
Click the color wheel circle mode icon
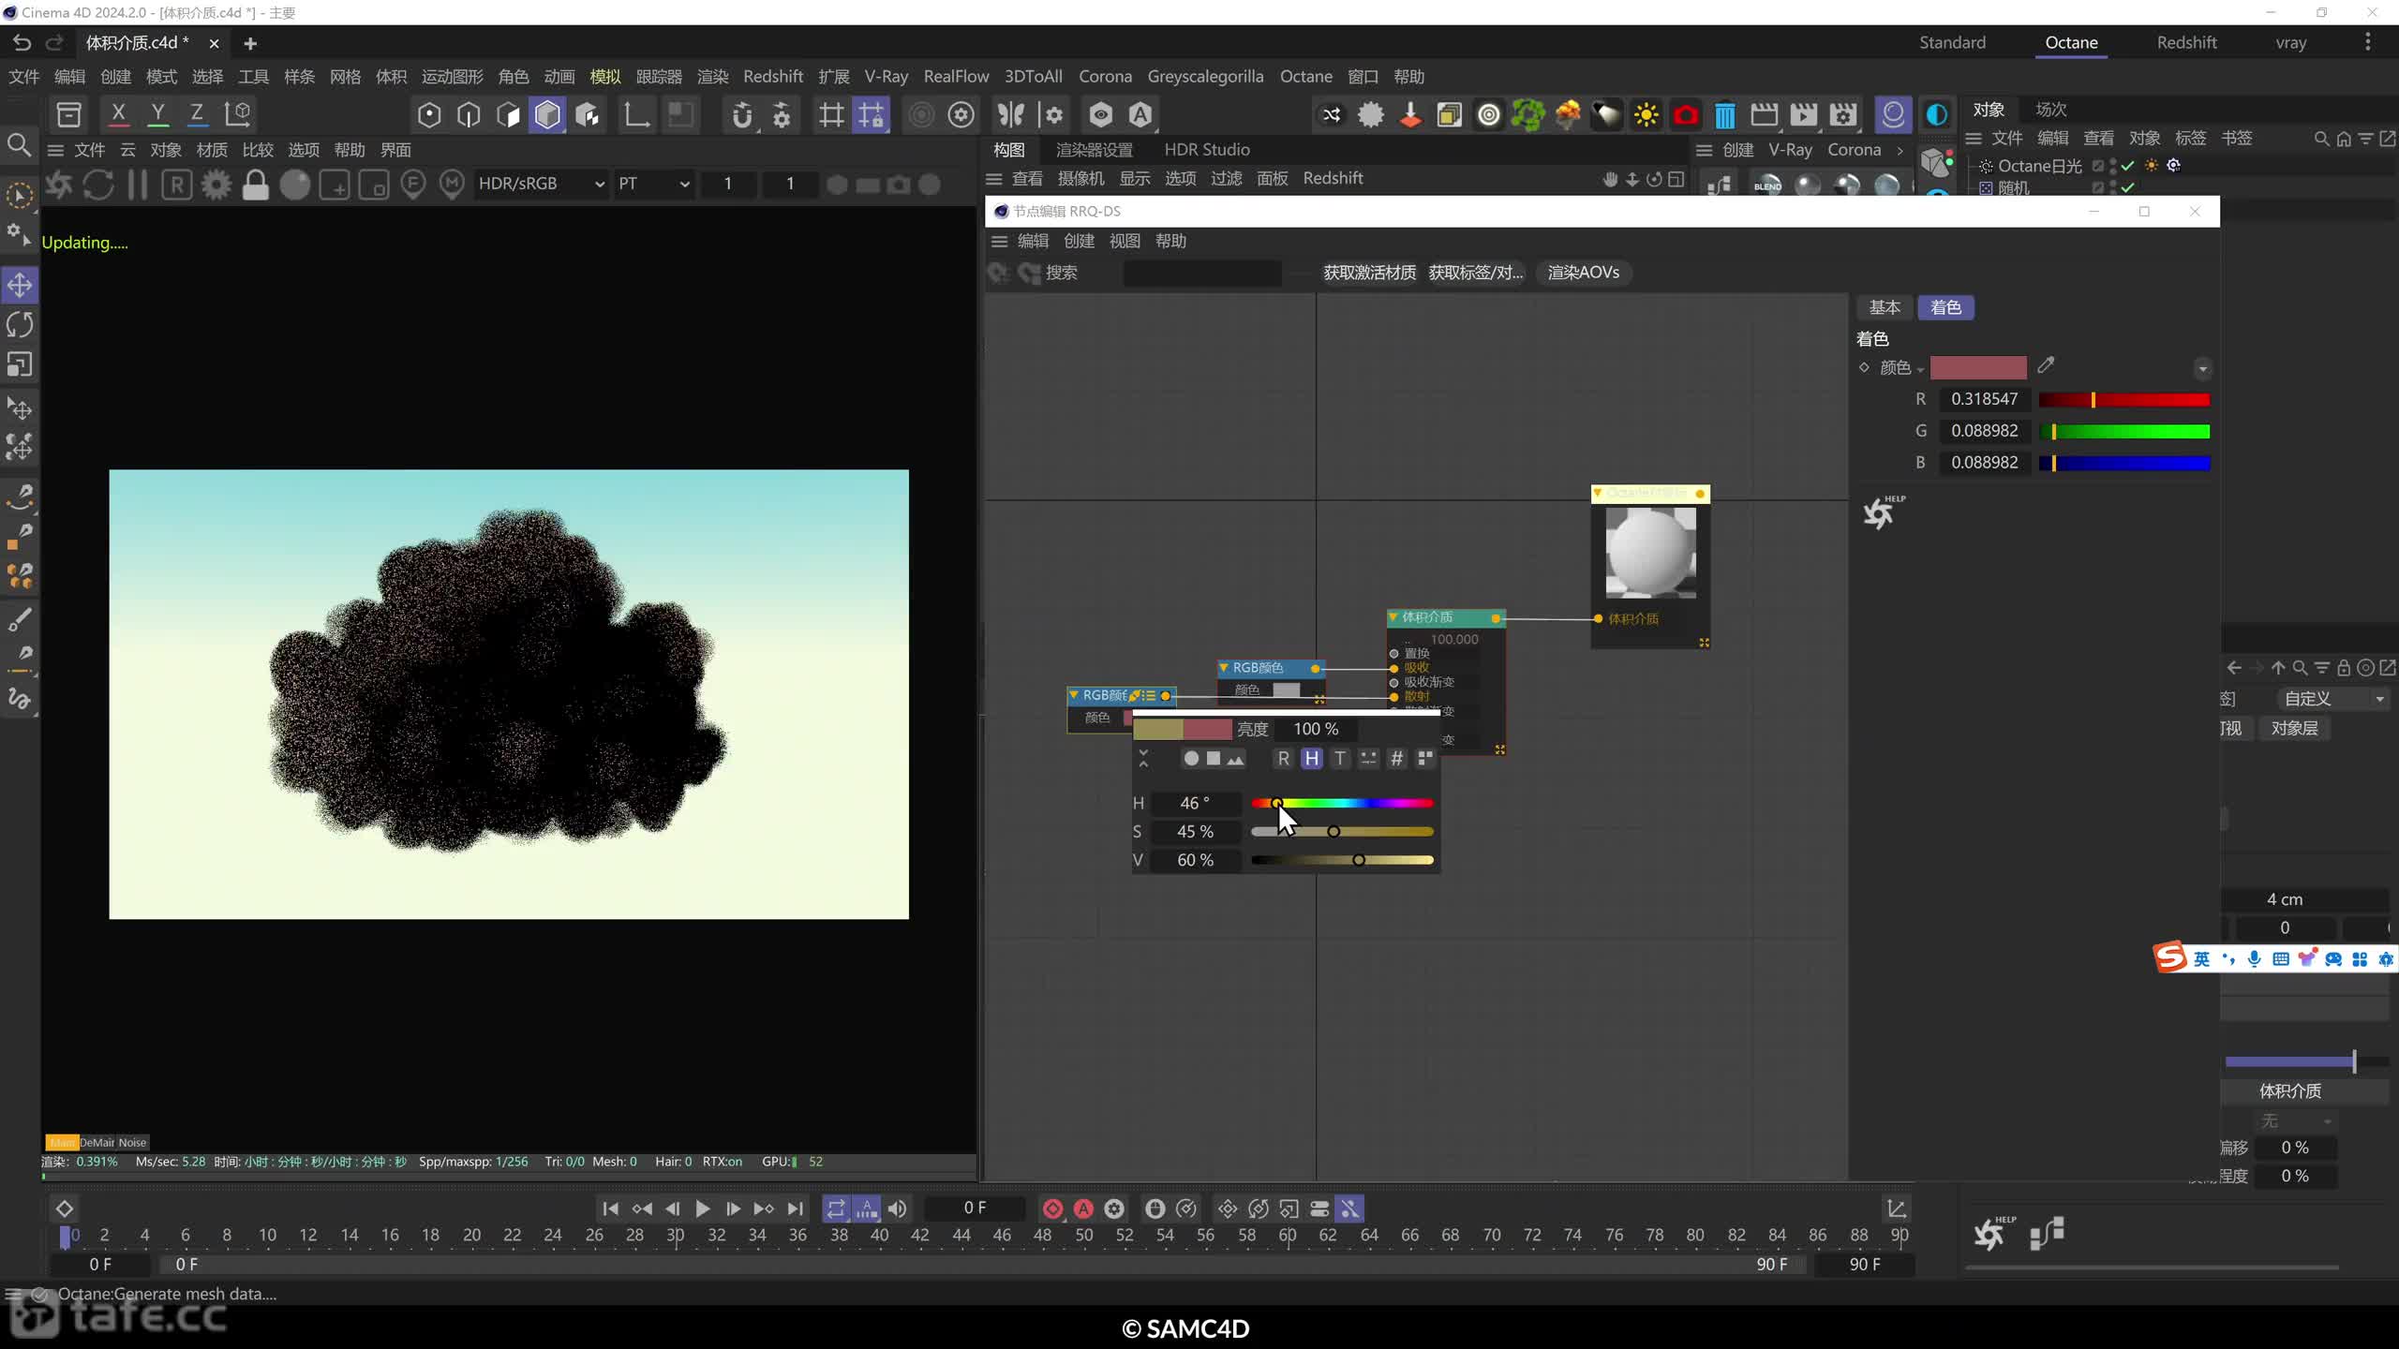click(x=1191, y=759)
